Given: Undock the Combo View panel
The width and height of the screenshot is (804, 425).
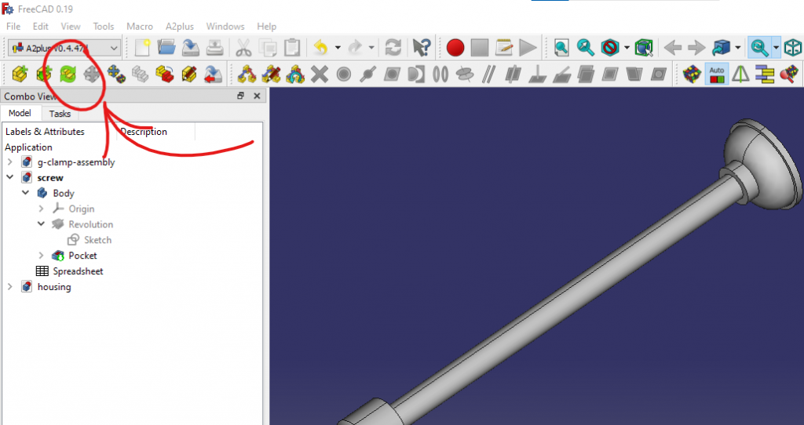Looking at the screenshot, I should pyautogui.click(x=240, y=96).
